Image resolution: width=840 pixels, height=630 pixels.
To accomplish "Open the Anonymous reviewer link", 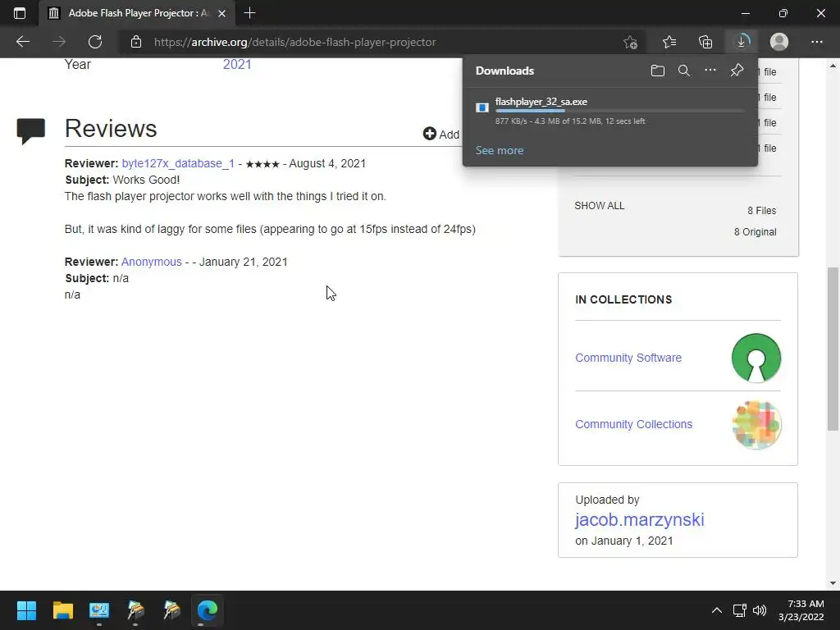I will [x=151, y=262].
